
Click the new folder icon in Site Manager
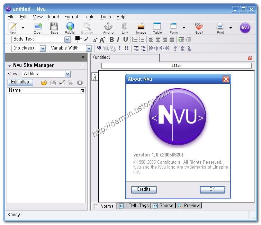[x=53, y=82]
